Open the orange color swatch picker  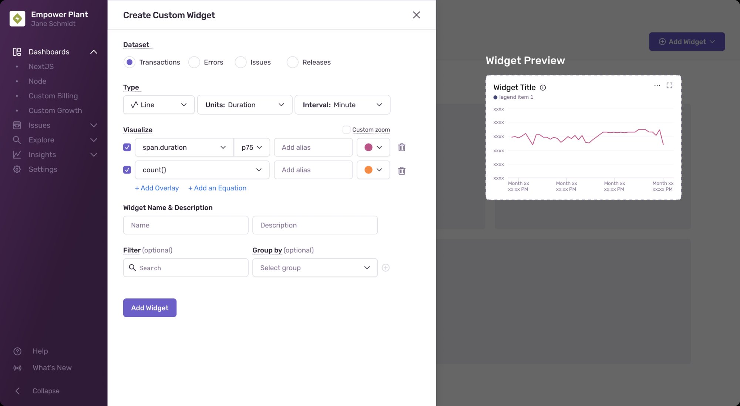(373, 170)
